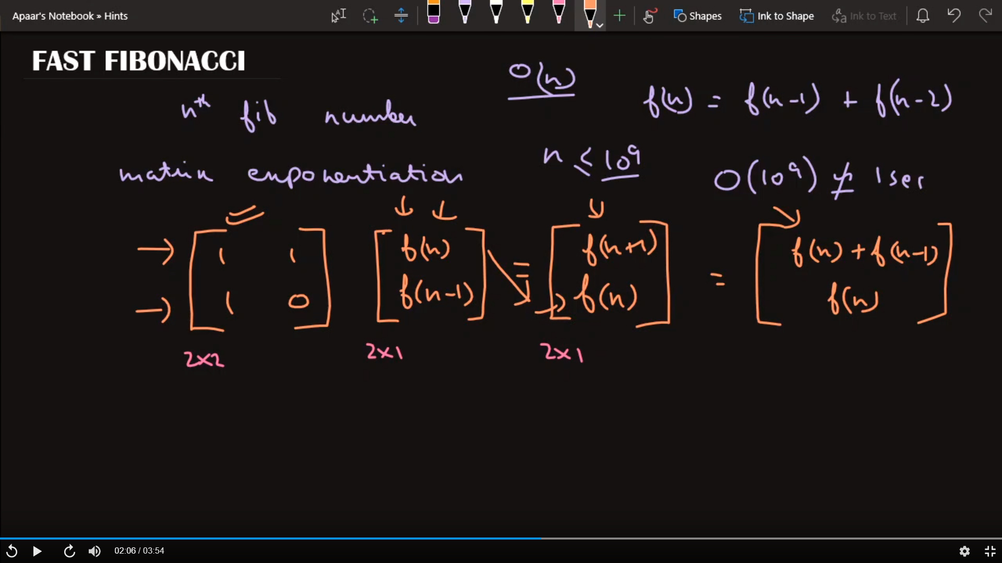Pick the white pen

click(496, 13)
